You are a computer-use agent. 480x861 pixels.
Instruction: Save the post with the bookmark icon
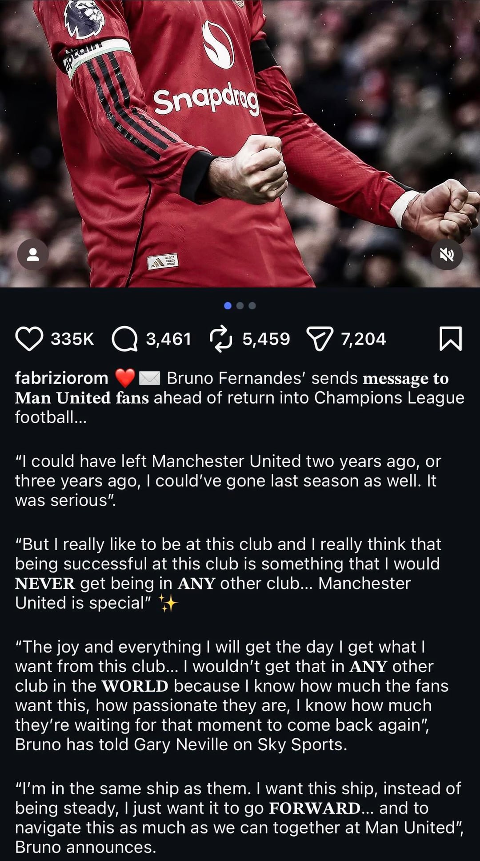click(x=451, y=339)
